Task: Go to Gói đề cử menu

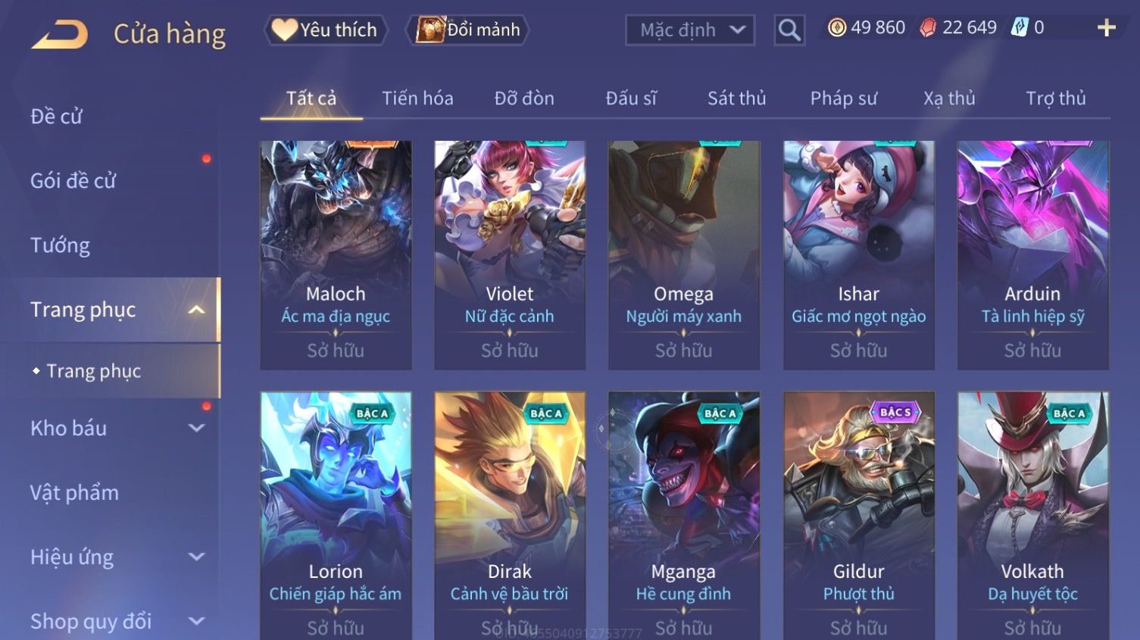Action: pos(73,181)
